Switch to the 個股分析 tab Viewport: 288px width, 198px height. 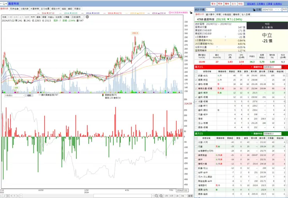pyautogui.click(x=56, y=9)
